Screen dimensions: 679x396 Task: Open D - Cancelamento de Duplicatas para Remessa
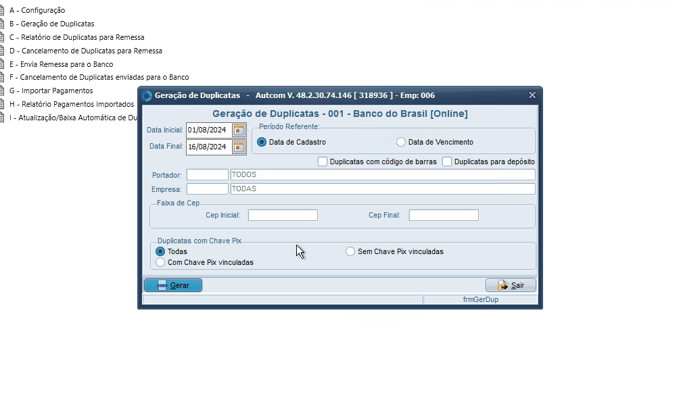click(x=86, y=51)
